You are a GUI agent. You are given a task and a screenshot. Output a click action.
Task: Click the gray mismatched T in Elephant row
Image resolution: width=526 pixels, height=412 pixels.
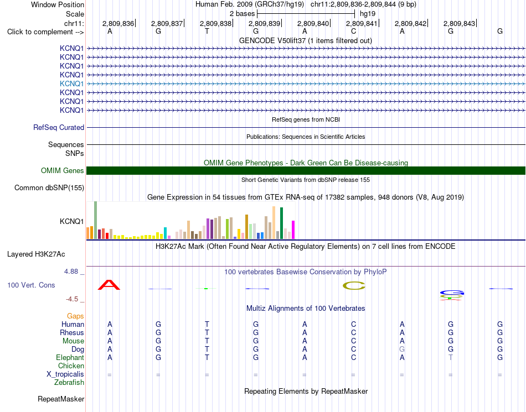[x=451, y=357]
